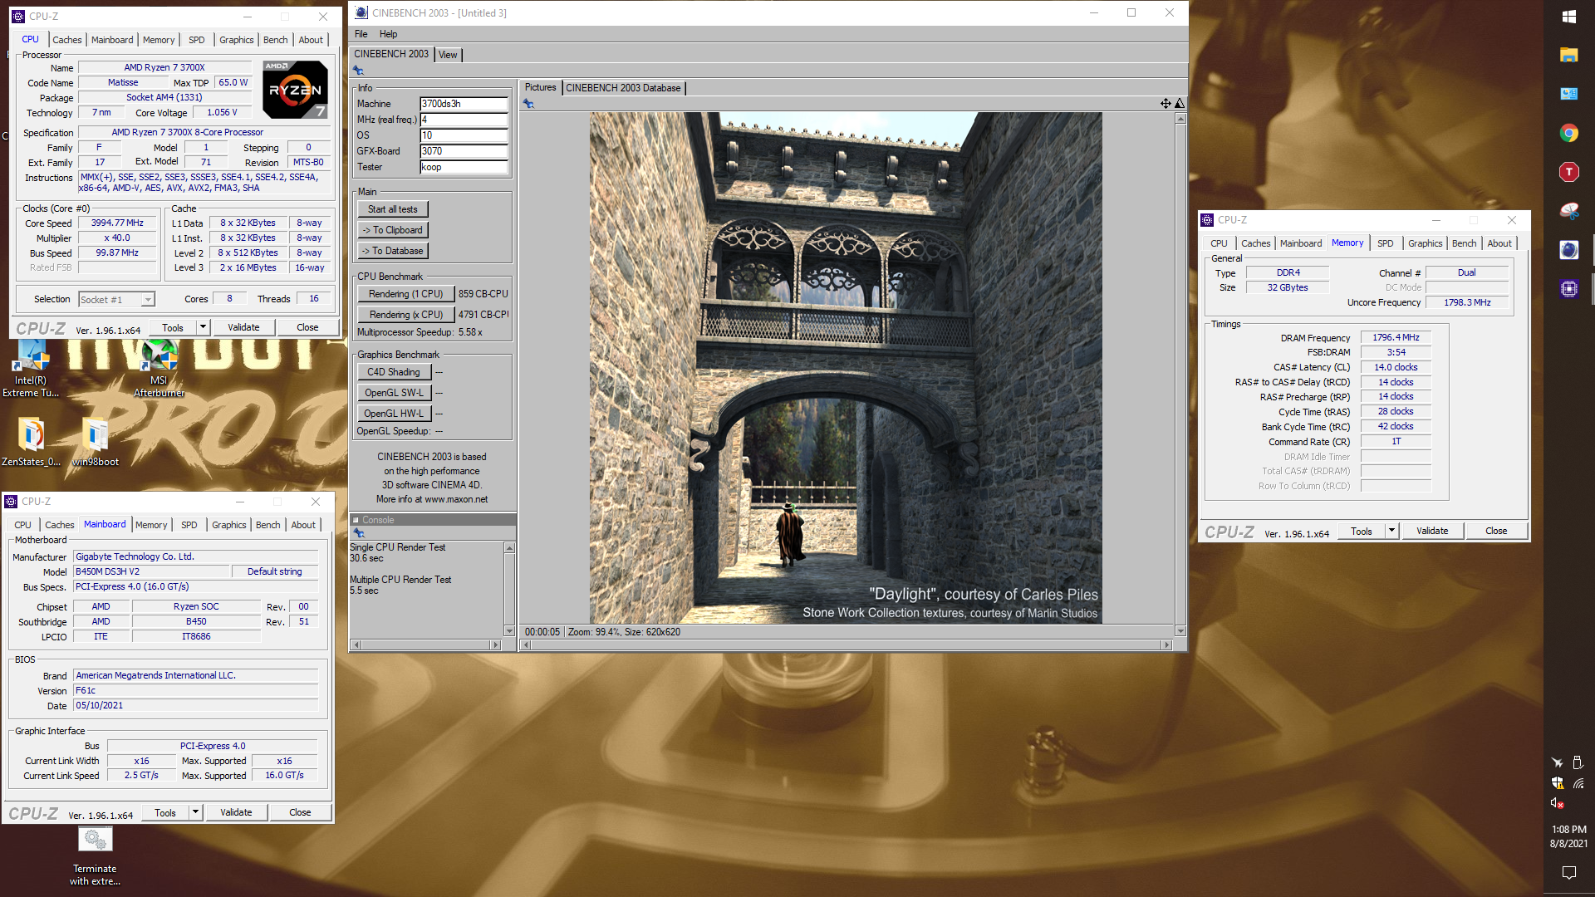The width and height of the screenshot is (1595, 897).
Task: Expand Tools dropdown arrow in Mainboard window
Action: tap(195, 812)
